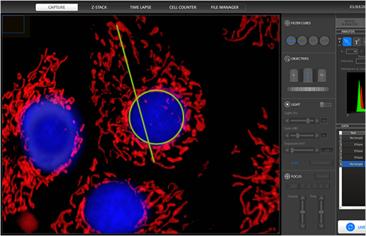The width and height of the screenshot is (366, 236).
Task: Select the green line annotation
Action: [x=135, y=93]
